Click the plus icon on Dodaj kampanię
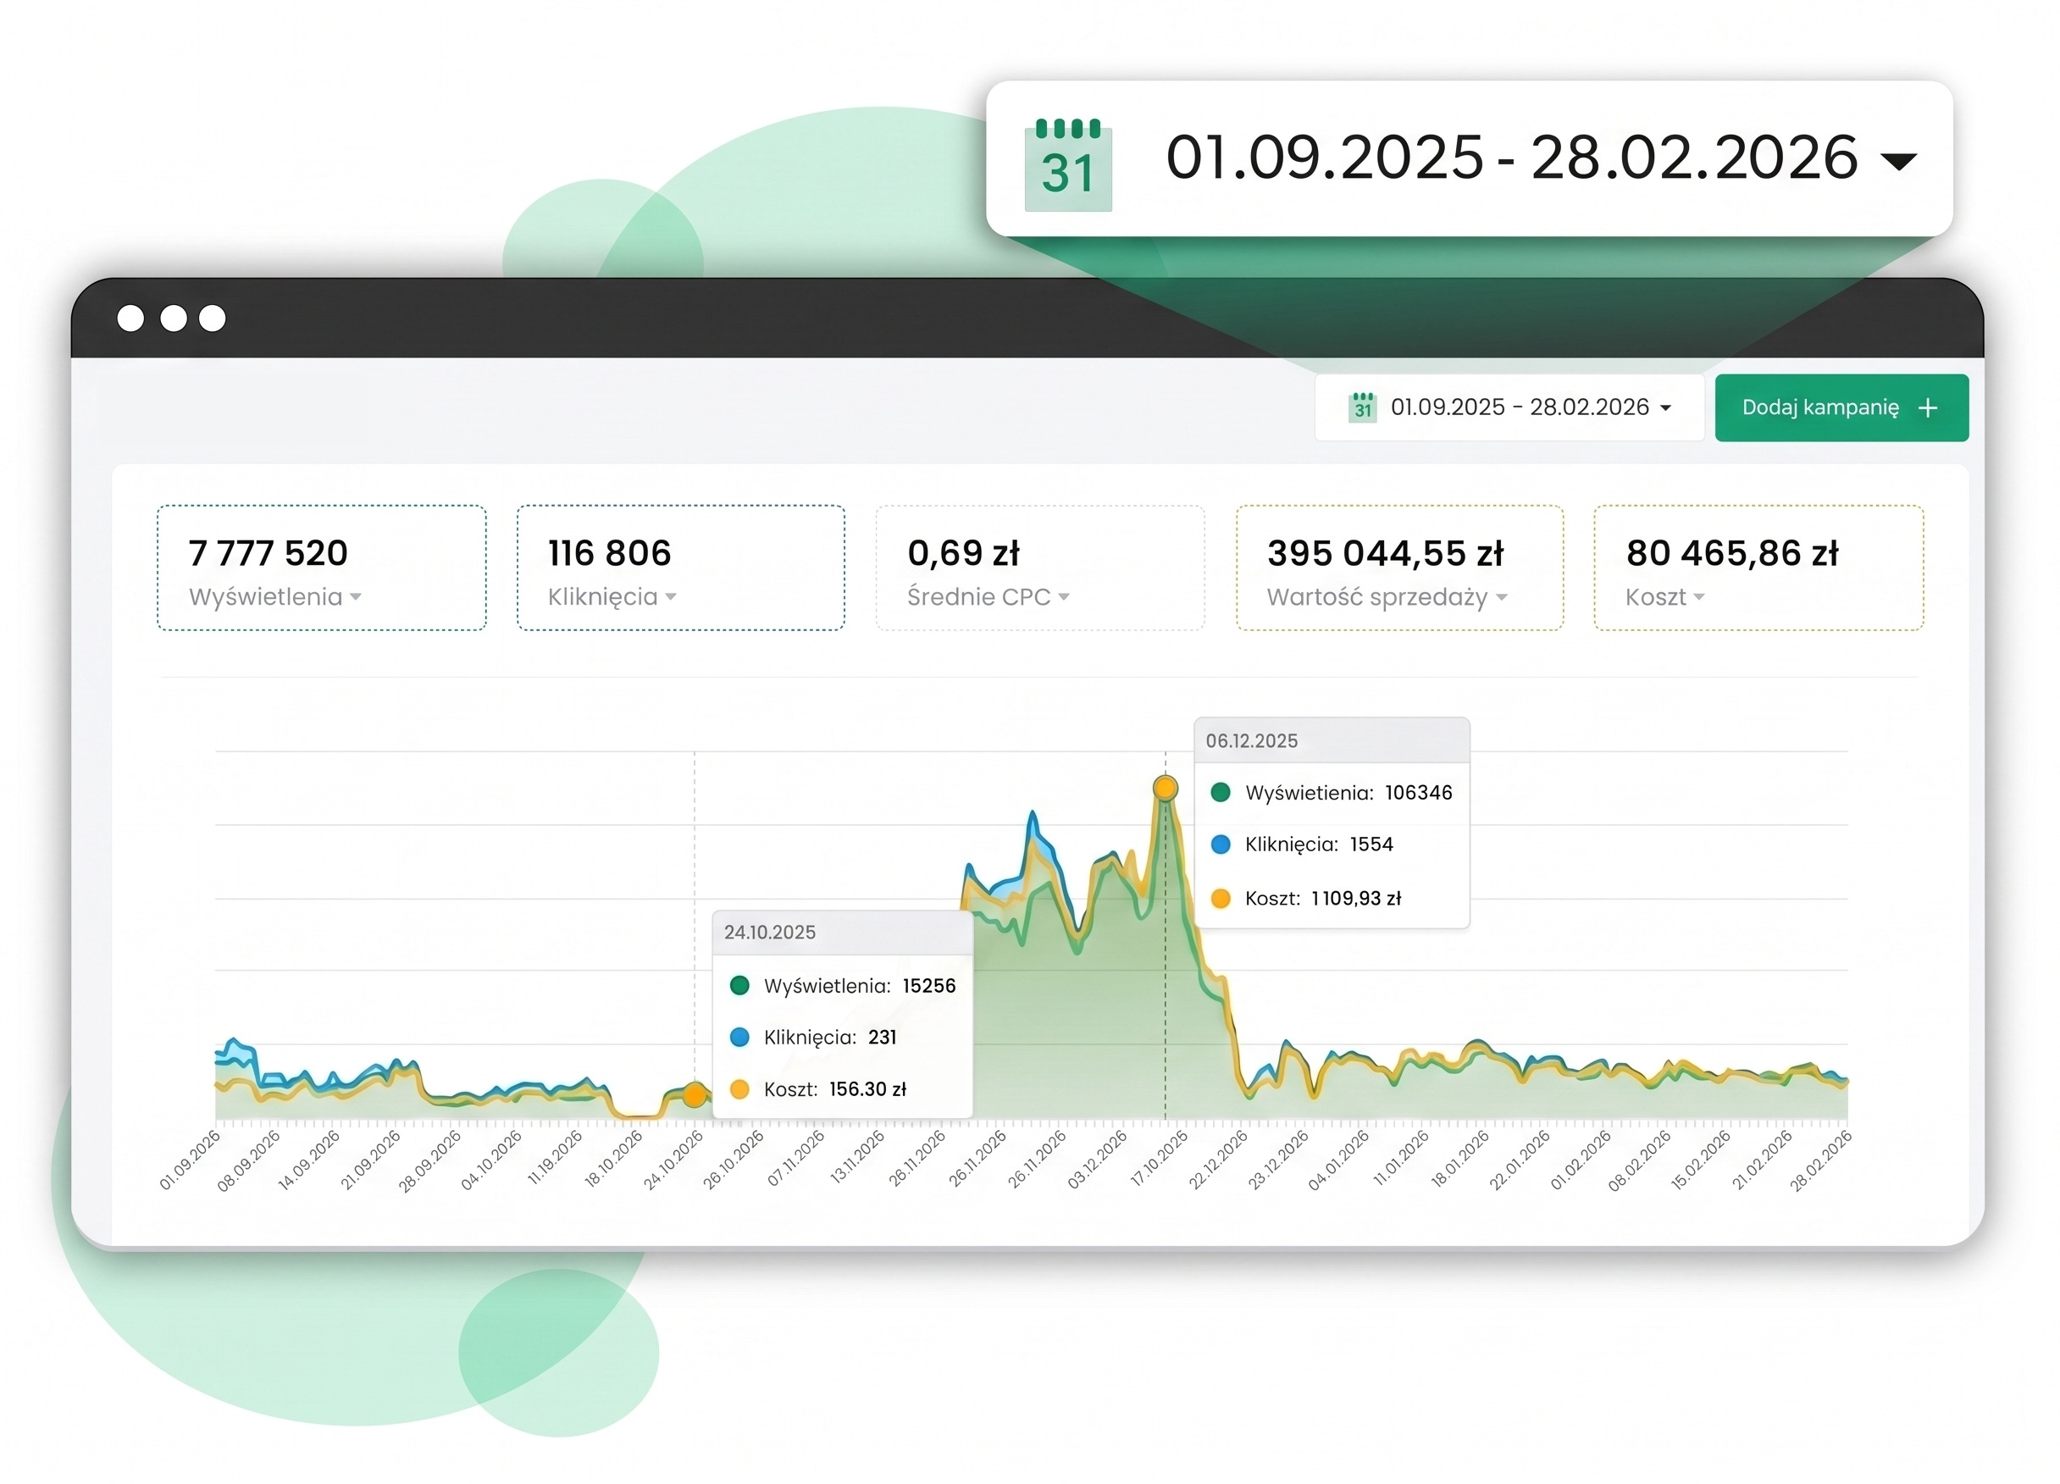The width and height of the screenshot is (2060, 1484). [x=1927, y=407]
